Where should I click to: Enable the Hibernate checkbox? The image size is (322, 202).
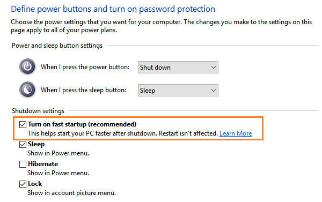pyautogui.click(x=23, y=164)
